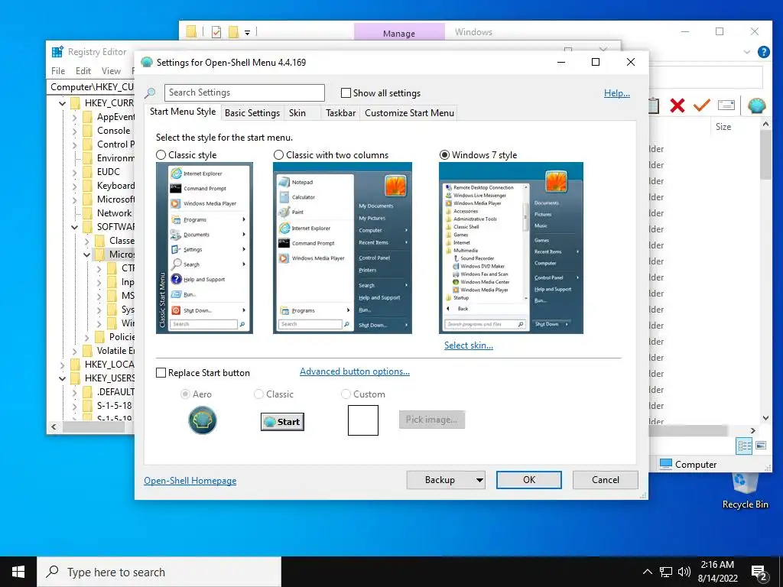
Task: Select the Windows 7 style radio button
Action: 444,155
